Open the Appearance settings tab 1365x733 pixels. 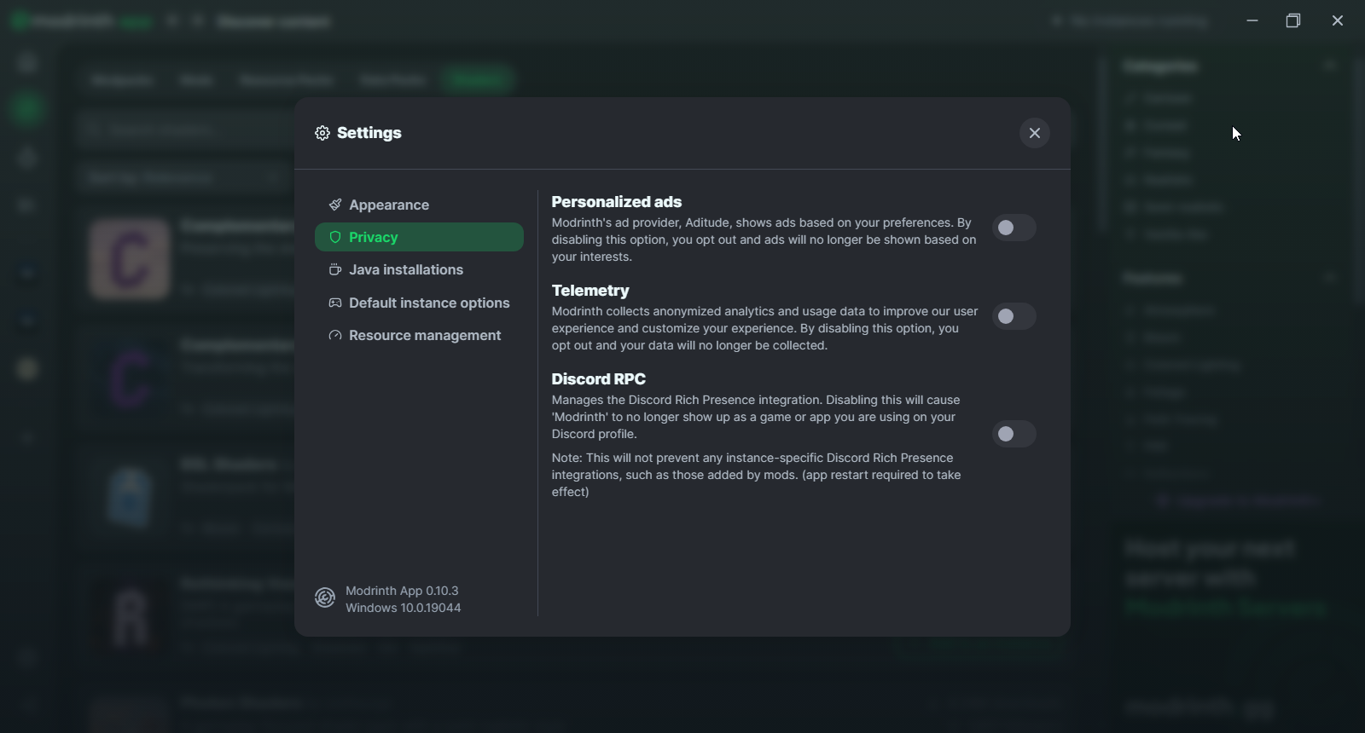click(419, 205)
